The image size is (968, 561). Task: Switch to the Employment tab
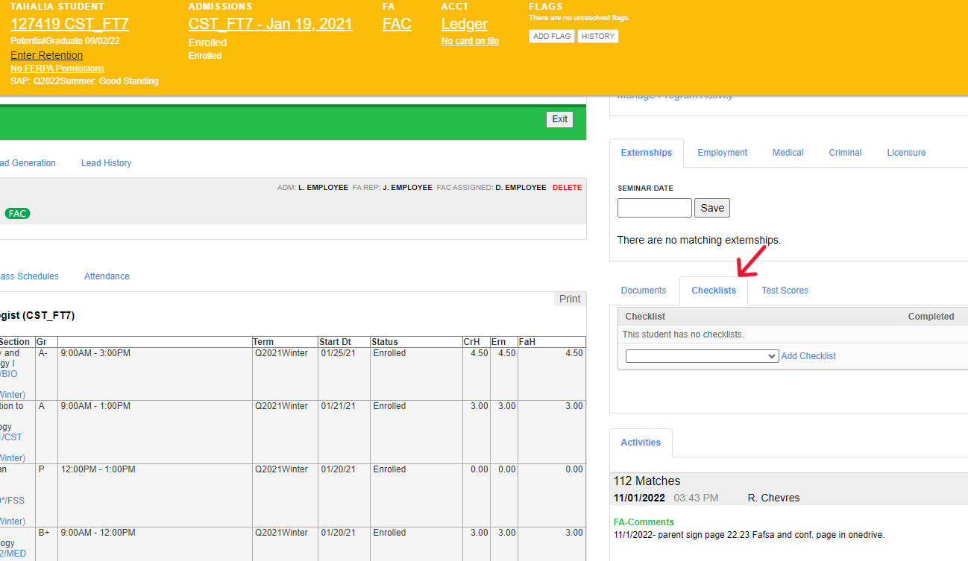tap(722, 153)
